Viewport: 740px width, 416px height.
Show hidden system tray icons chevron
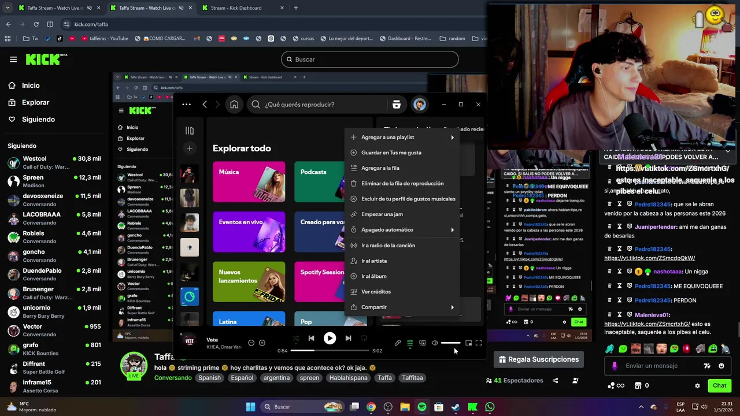tap(641, 407)
